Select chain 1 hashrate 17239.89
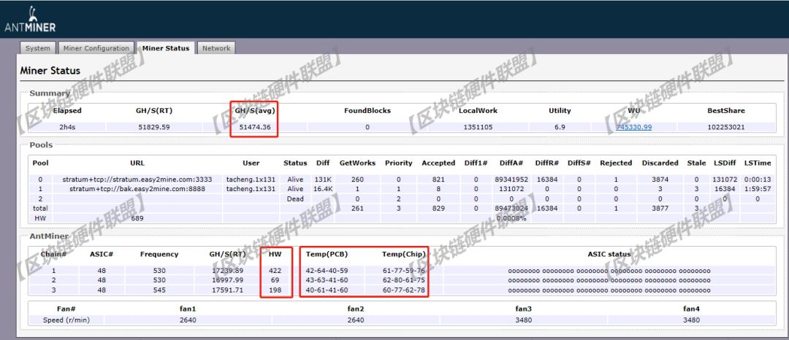The image size is (789, 340). (226, 271)
